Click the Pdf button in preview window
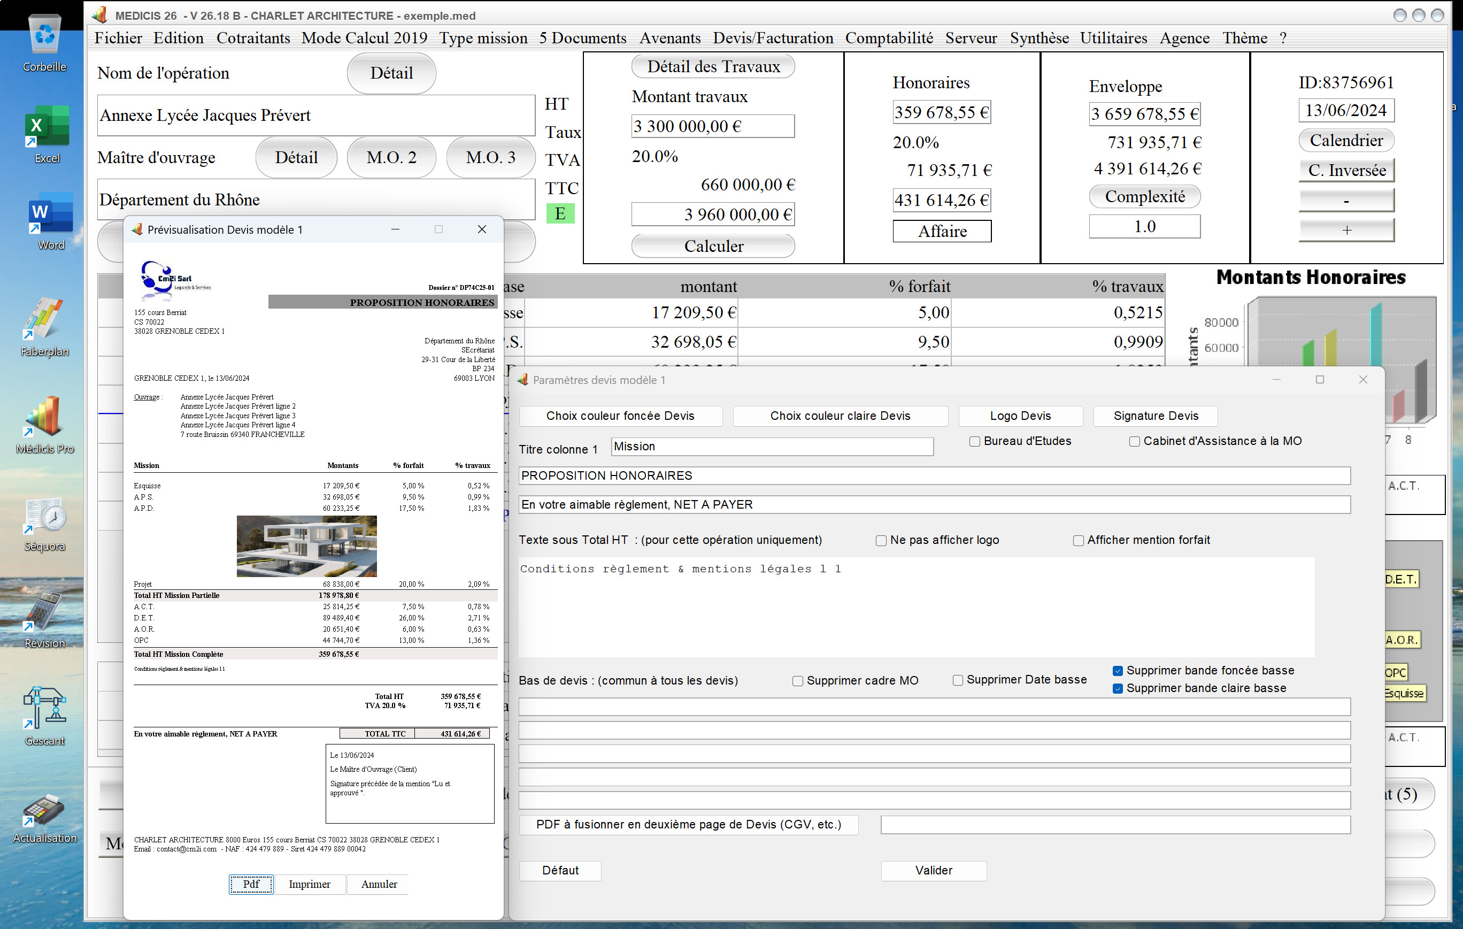The height and width of the screenshot is (929, 1463). click(252, 883)
